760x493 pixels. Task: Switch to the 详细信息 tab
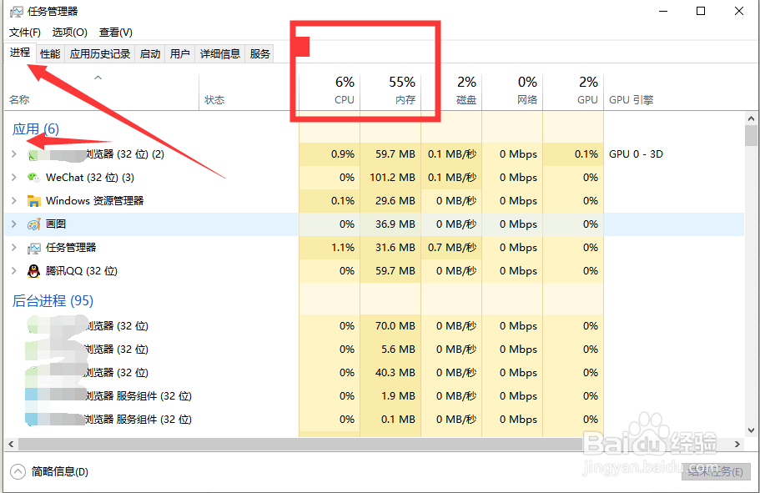click(x=220, y=54)
